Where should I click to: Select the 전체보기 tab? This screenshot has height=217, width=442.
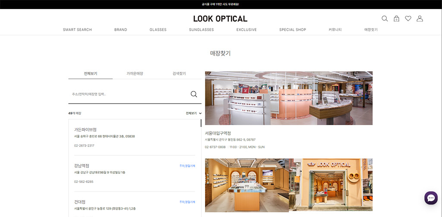click(x=90, y=74)
